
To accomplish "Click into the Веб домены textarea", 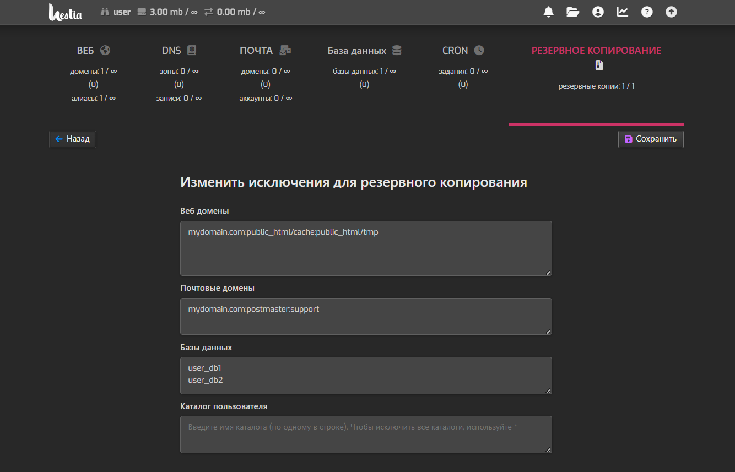I will tap(366, 248).
